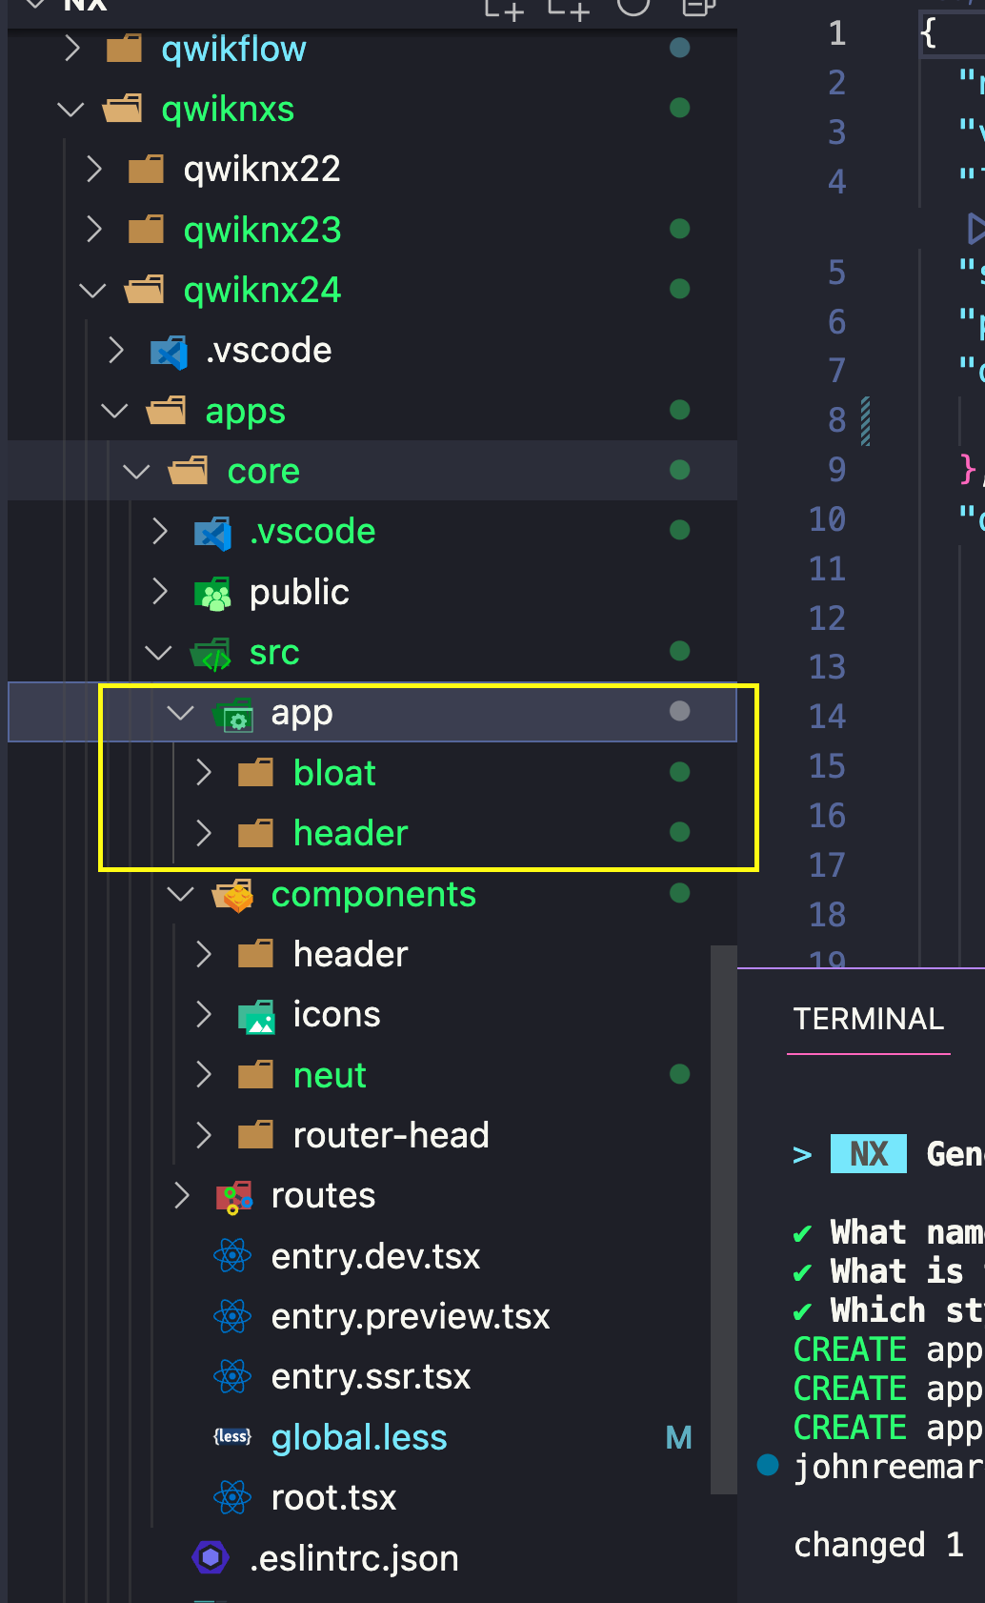Click the core open-folder icon
The image size is (985, 1603).
(x=189, y=471)
